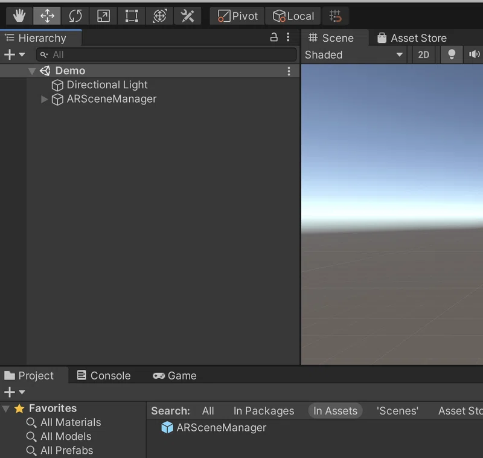Set search scope to In Packages
The height and width of the screenshot is (458, 483).
click(x=264, y=411)
